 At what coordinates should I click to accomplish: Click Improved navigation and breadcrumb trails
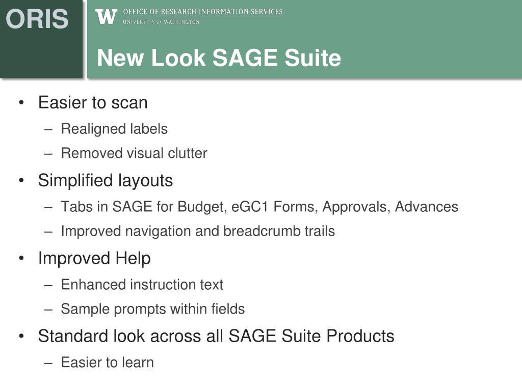(x=198, y=231)
